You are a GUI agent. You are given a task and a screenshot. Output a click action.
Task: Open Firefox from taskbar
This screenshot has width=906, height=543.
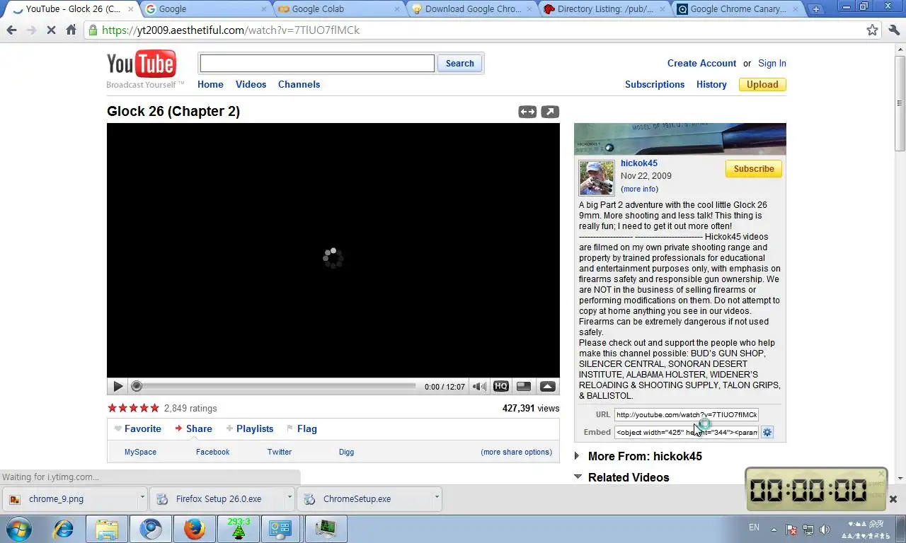pos(195,529)
